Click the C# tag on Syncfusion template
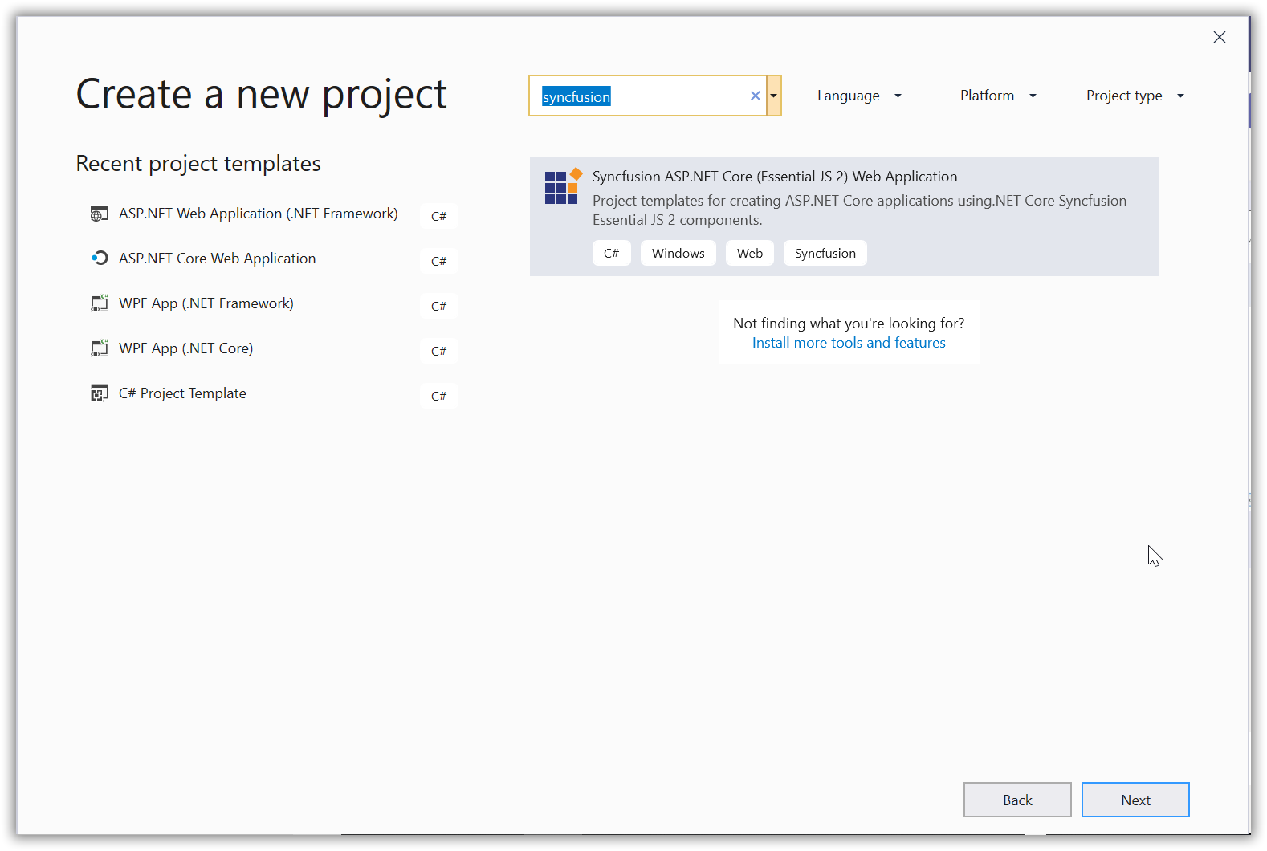This screenshot has height=851, width=1267. click(x=612, y=253)
